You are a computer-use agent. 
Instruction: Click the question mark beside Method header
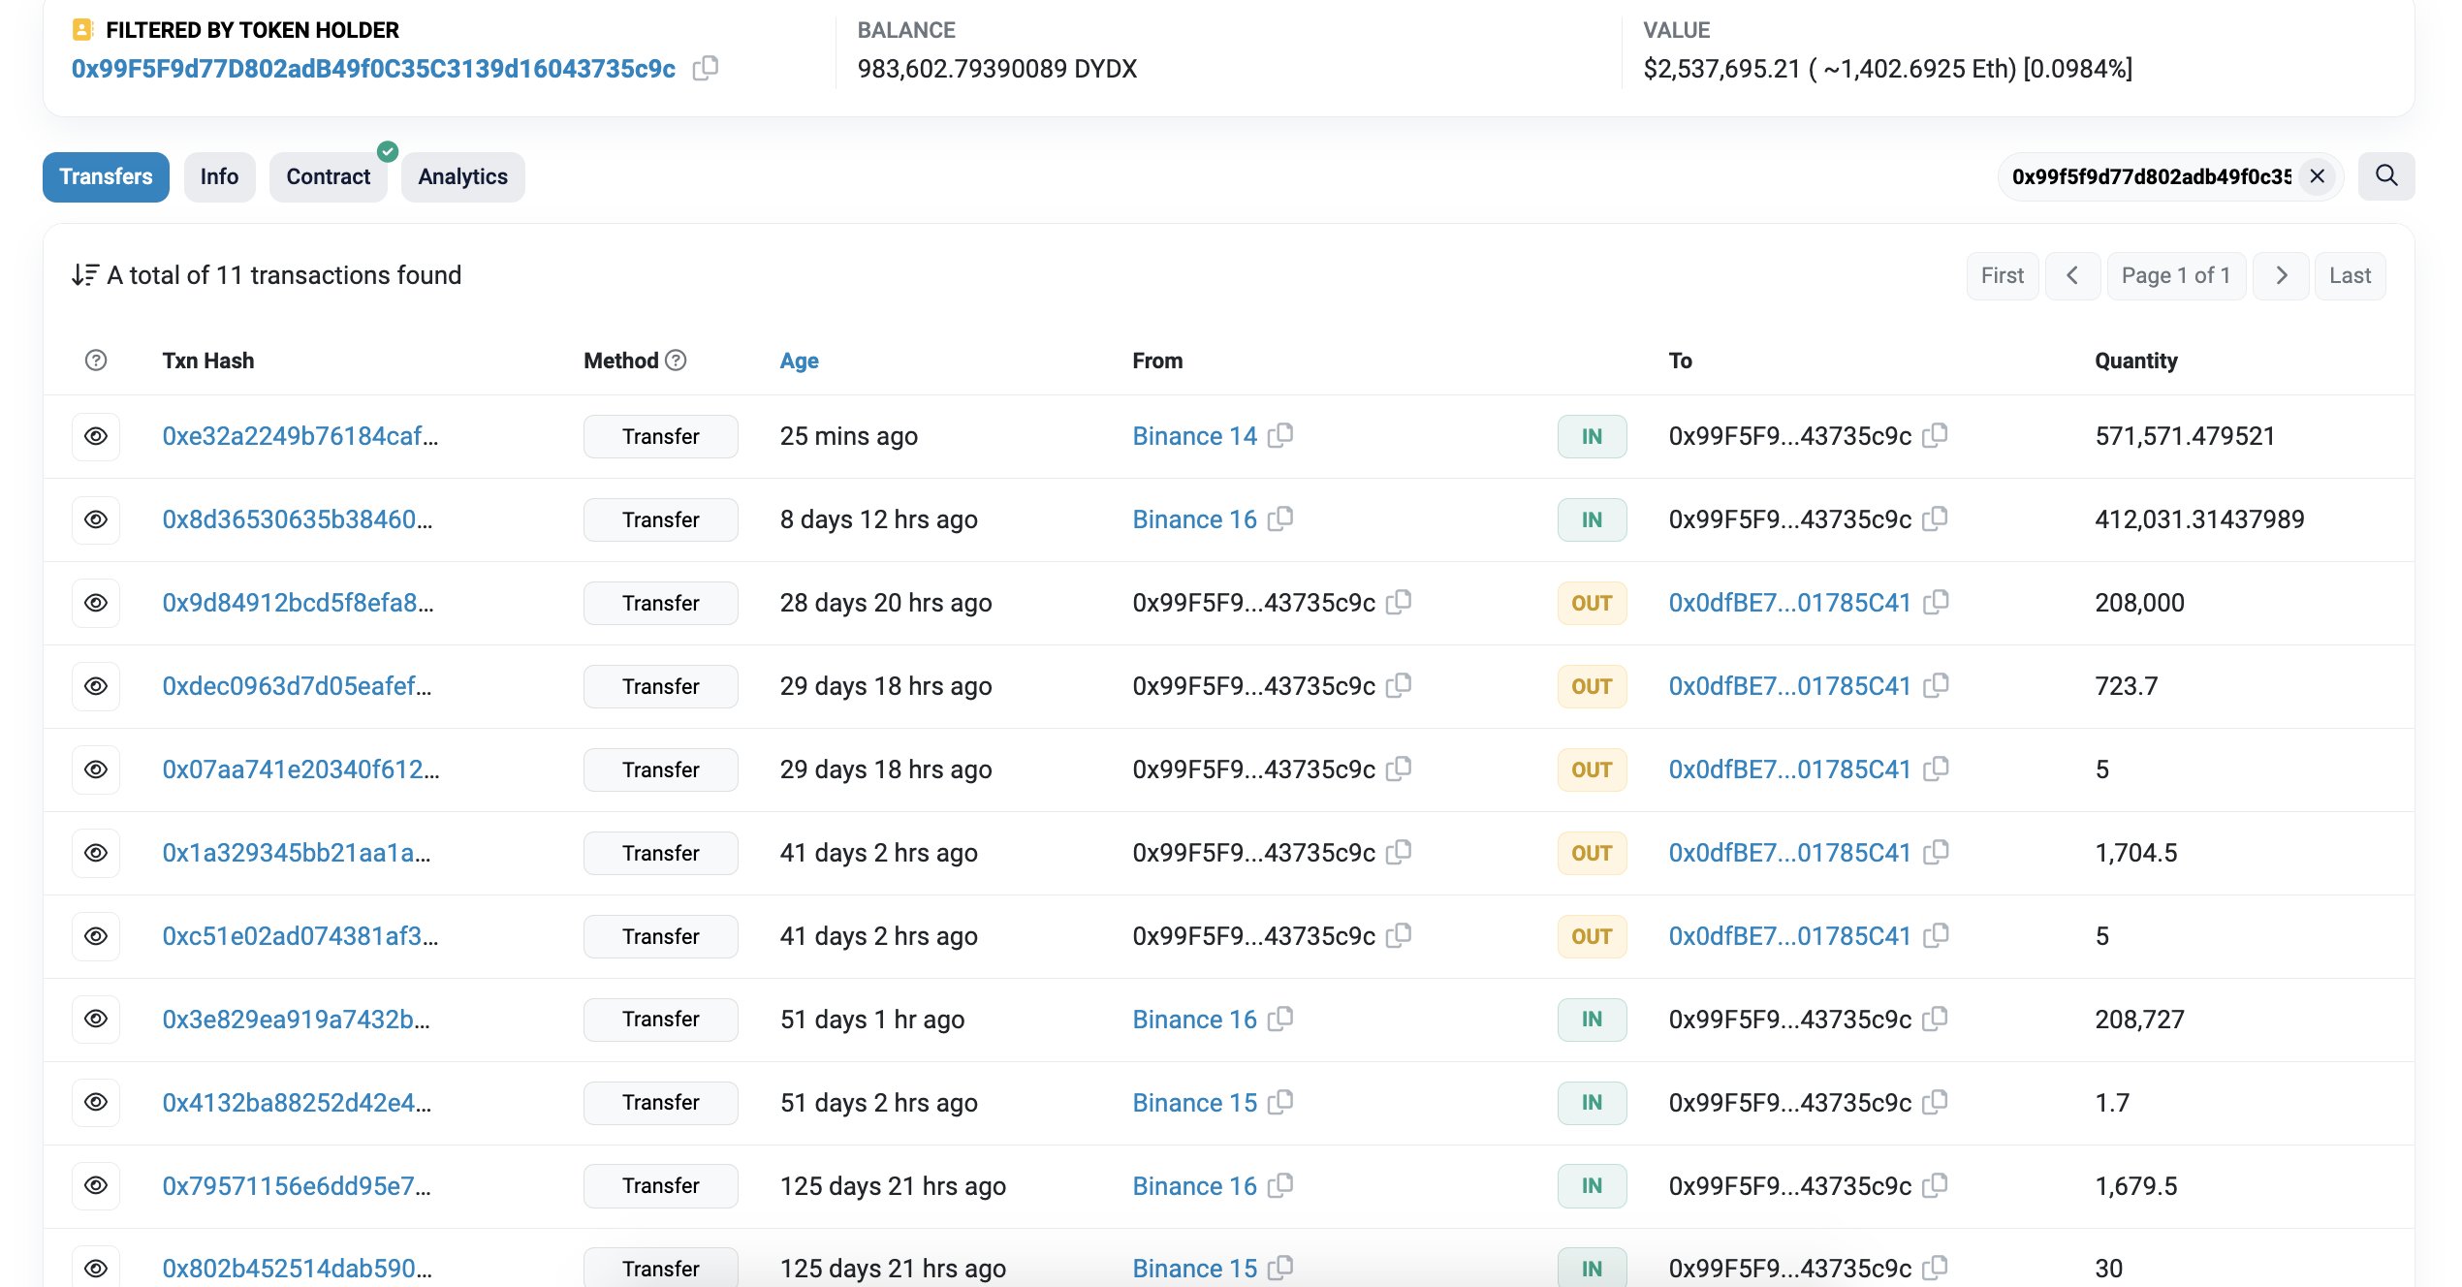click(x=676, y=360)
